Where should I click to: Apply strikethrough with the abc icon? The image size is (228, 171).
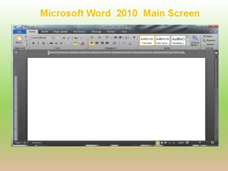pos(51,43)
